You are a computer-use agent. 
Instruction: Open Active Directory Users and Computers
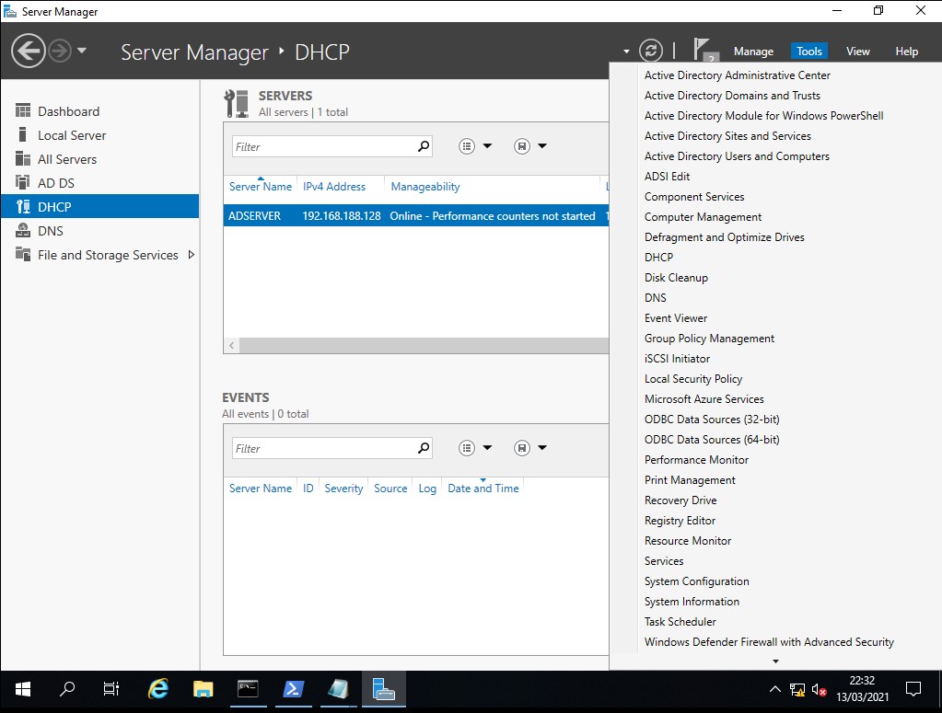coord(737,156)
